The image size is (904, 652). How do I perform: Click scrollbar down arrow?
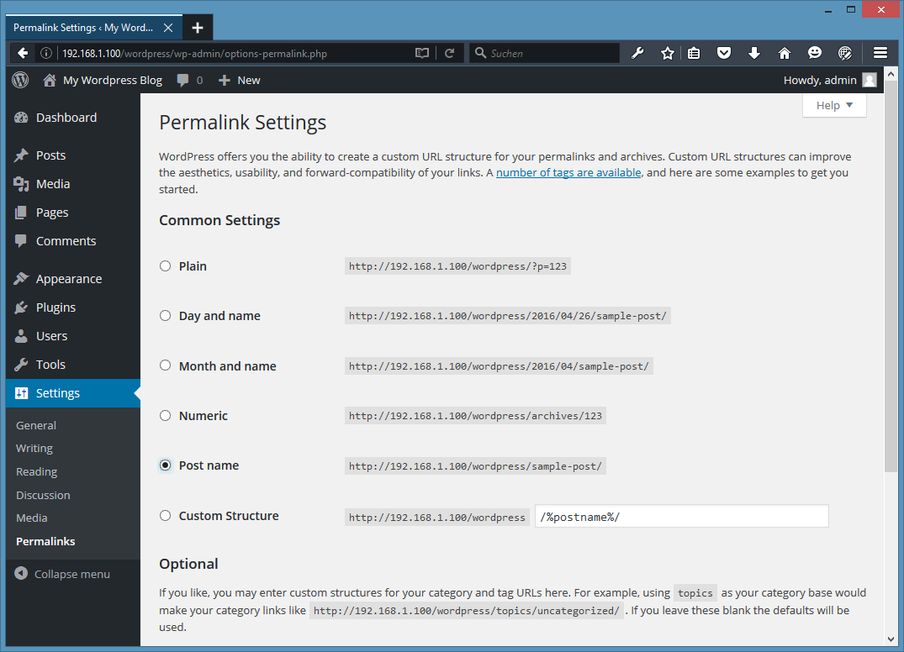[x=891, y=639]
